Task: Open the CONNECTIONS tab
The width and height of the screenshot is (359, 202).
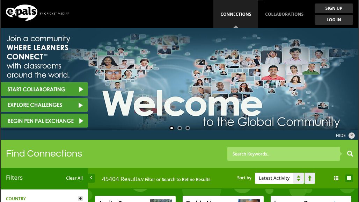Action: 236,14
